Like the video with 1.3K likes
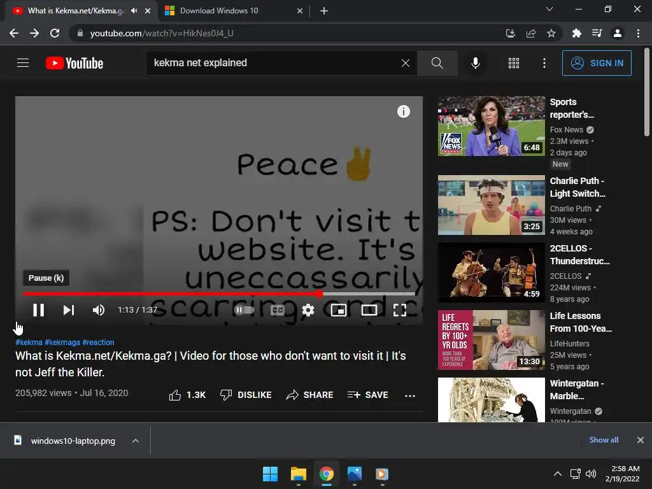This screenshot has width=652, height=489. [188, 395]
